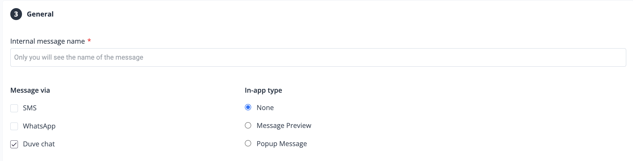
Task: Click the step 3 number badge
Action: tap(16, 14)
